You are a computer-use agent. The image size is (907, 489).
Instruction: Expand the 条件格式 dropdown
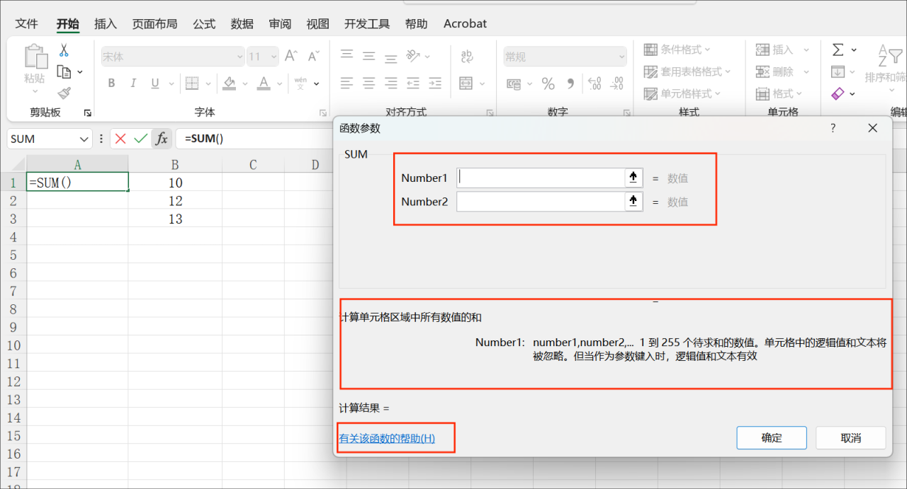[707, 50]
